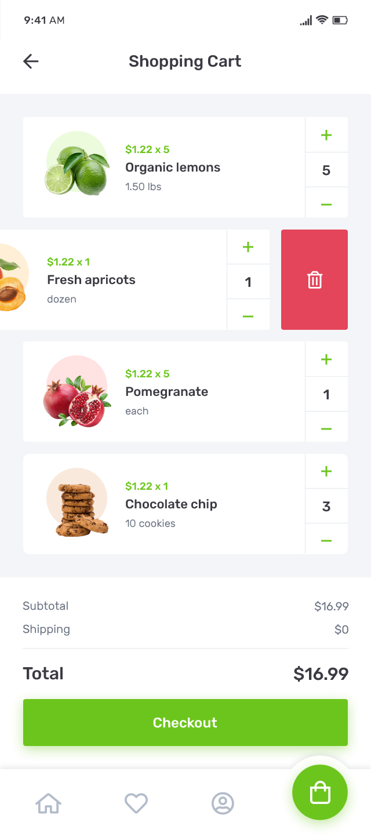
Task: Open the Home tab icon
Action: coord(49,803)
